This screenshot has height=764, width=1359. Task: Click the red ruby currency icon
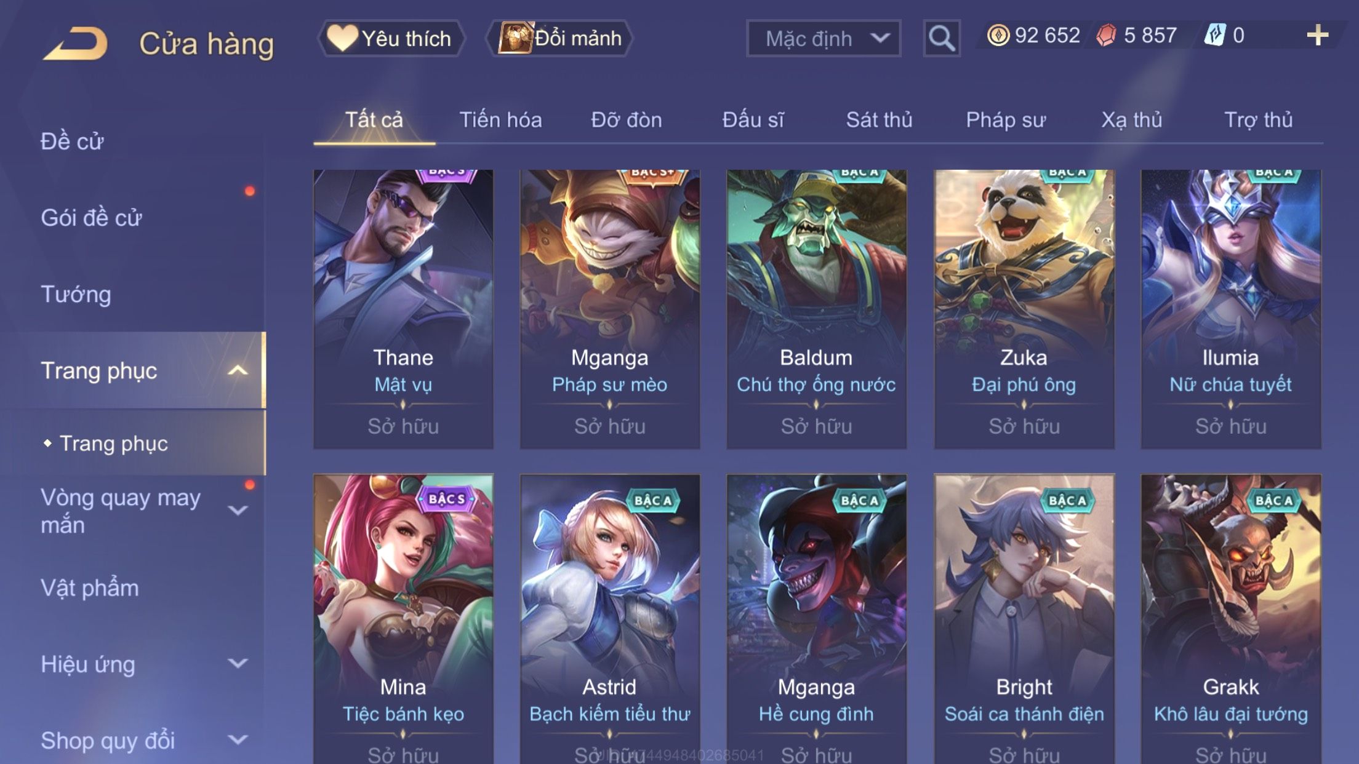1106,35
